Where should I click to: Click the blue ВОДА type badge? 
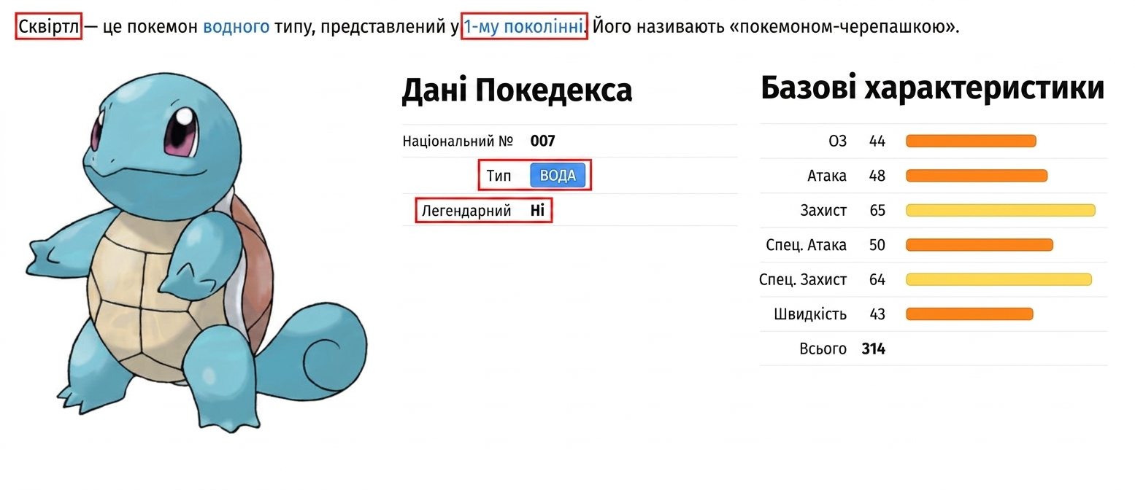point(558,176)
